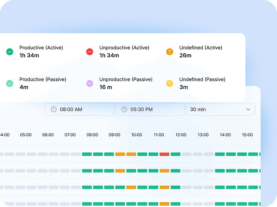Select the yellow Undefined (Passive) question icon
The image size is (277, 207).
click(170, 83)
